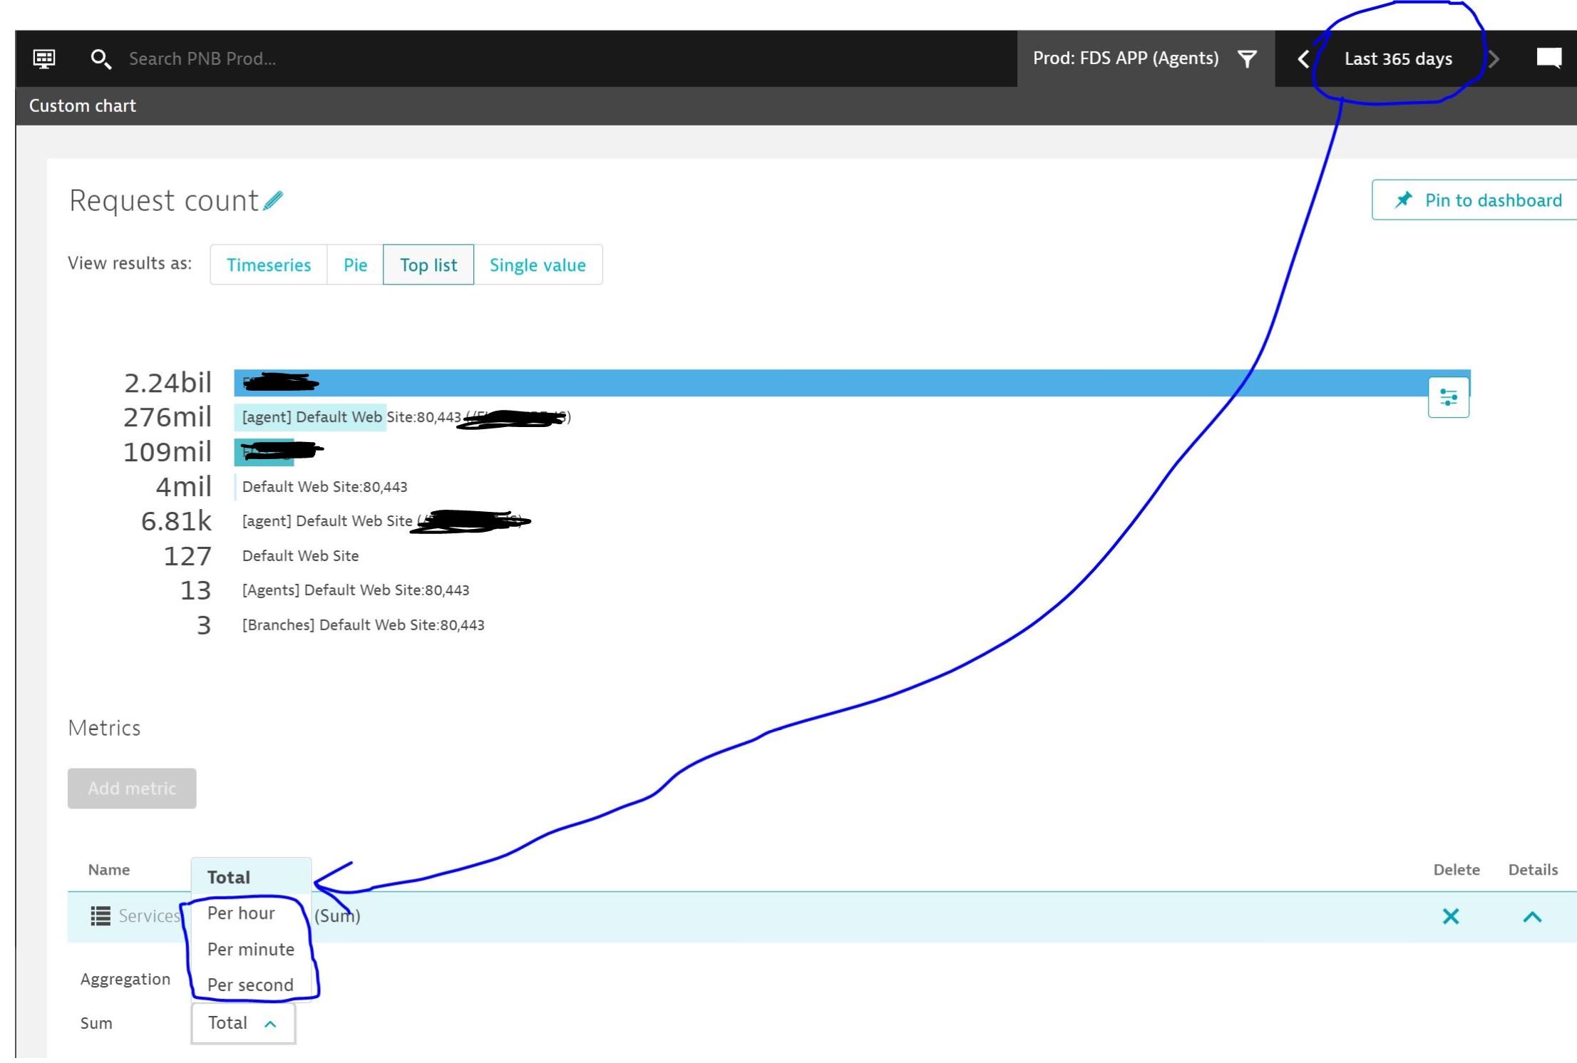The height and width of the screenshot is (1063, 1577).
Task: Open the Last 365 days timeframe selector
Action: 1397,58
